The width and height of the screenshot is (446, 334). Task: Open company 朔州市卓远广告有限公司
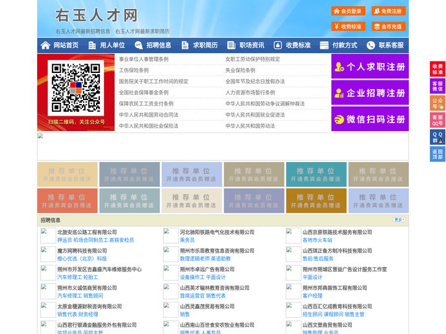pyautogui.click(x=207, y=269)
